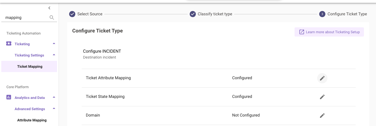This screenshot has height=126, width=376.
Task: Open Learn more about Ticketing Setup
Action: tap(329, 32)
